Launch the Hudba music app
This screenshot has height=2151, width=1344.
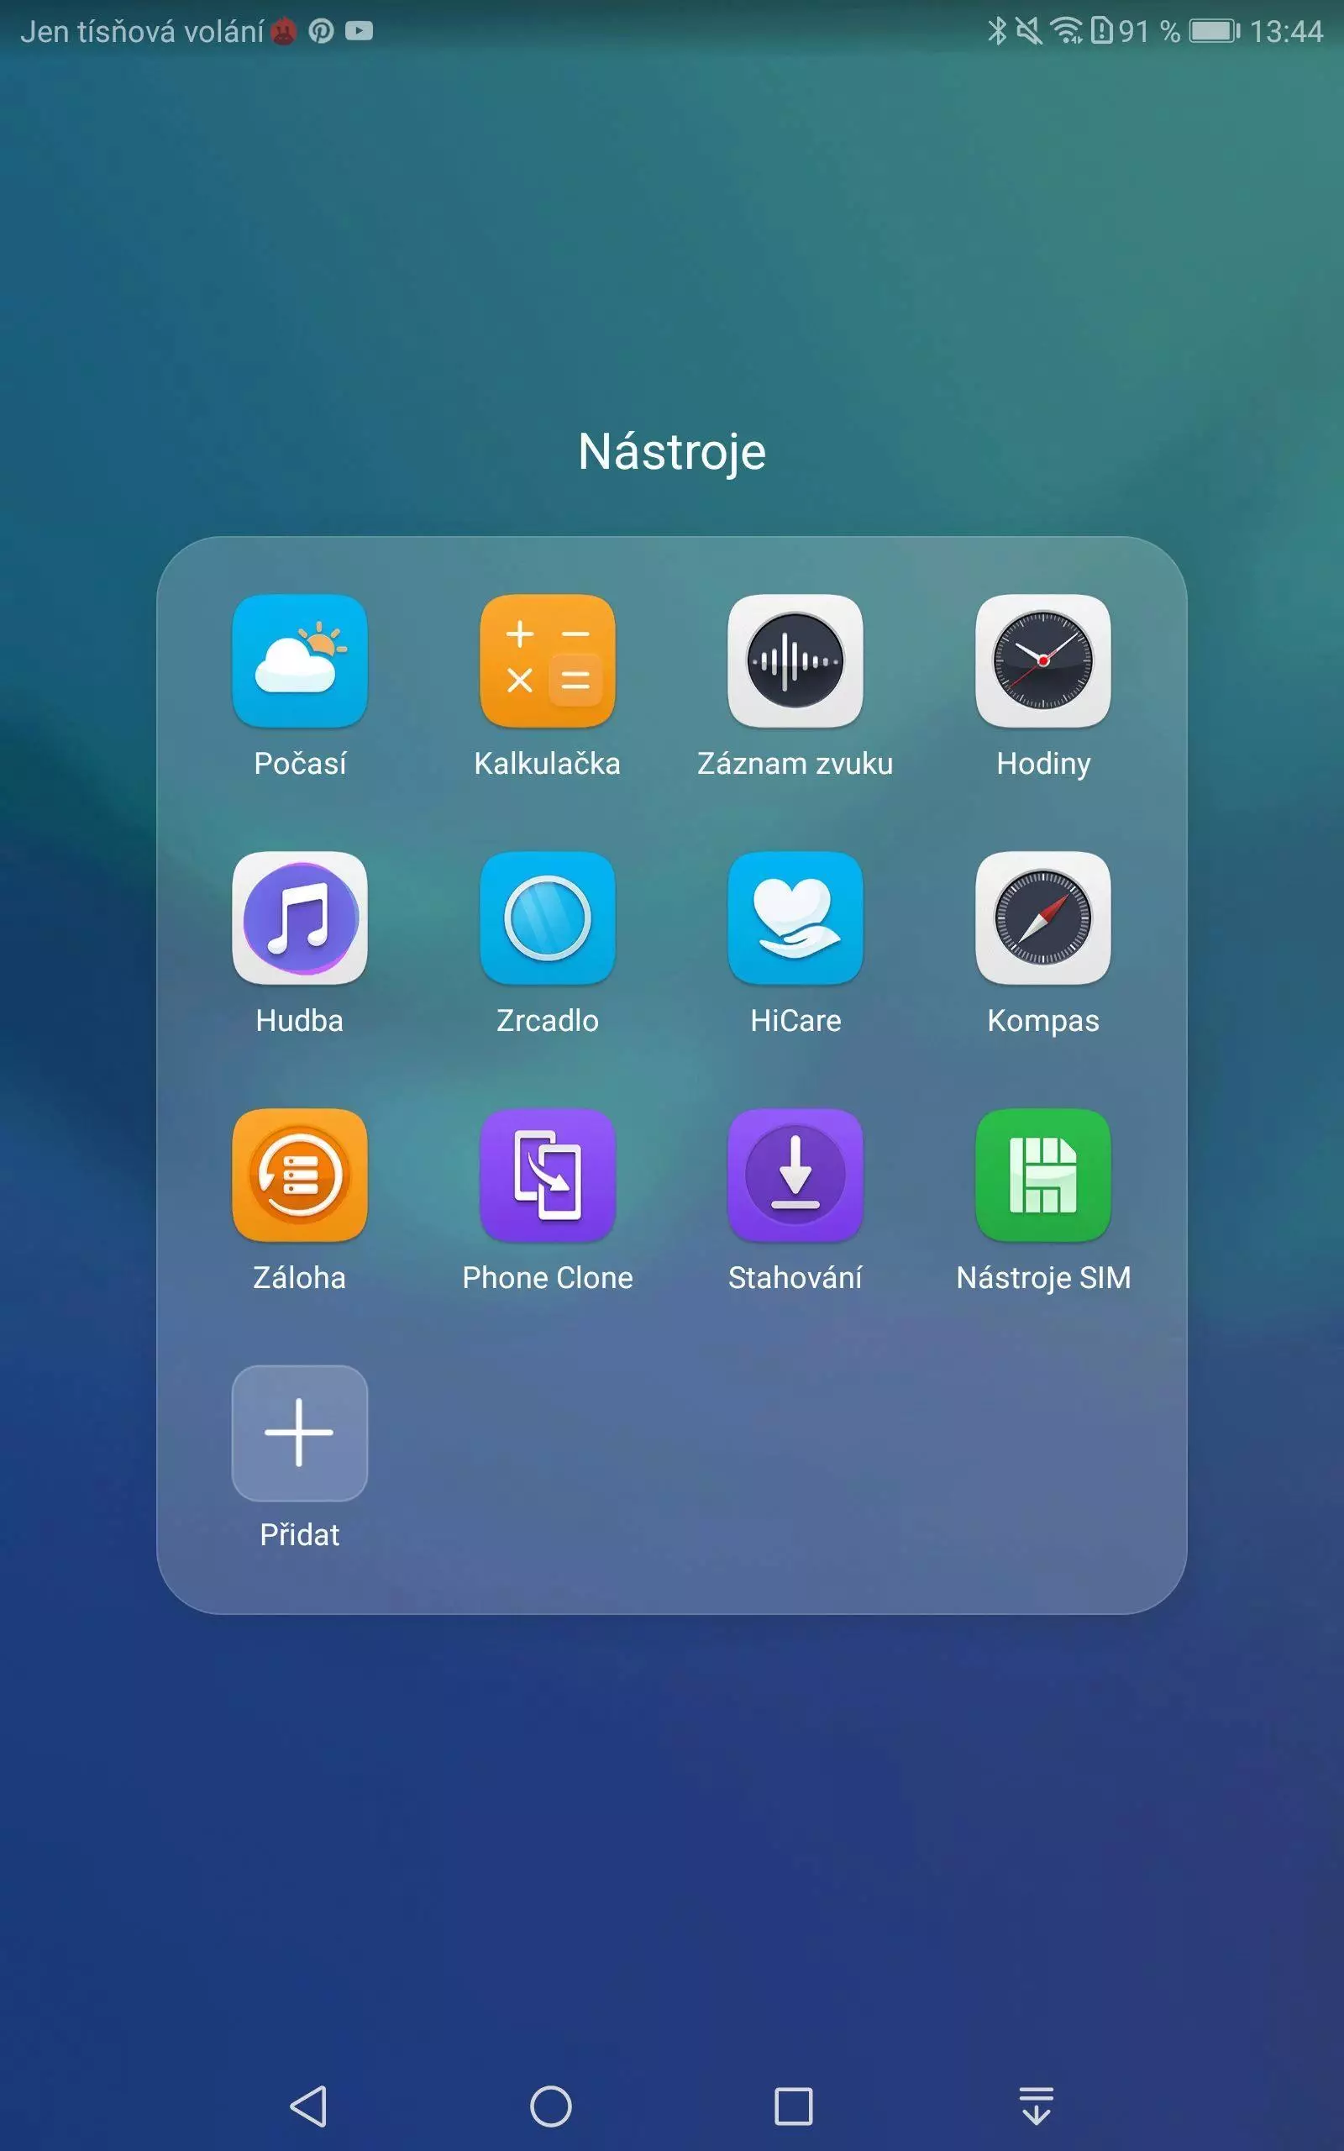[x=300, y=918]
